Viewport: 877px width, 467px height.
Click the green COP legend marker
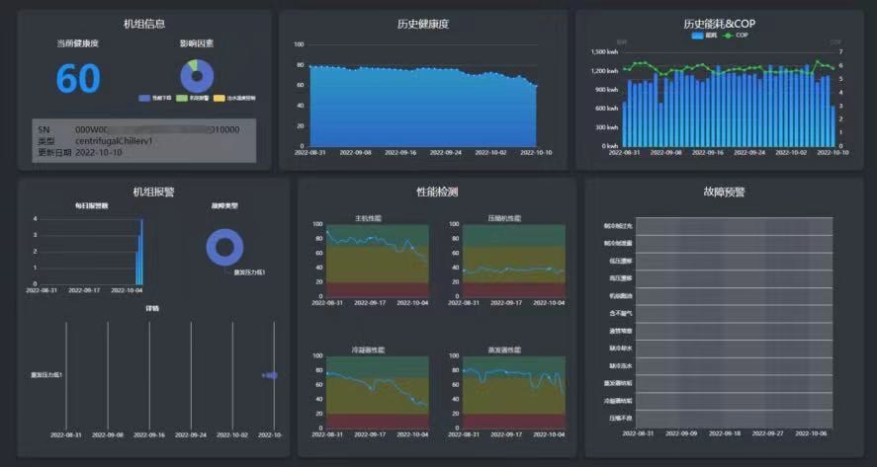pyautogui.click(x=729, y=35)
